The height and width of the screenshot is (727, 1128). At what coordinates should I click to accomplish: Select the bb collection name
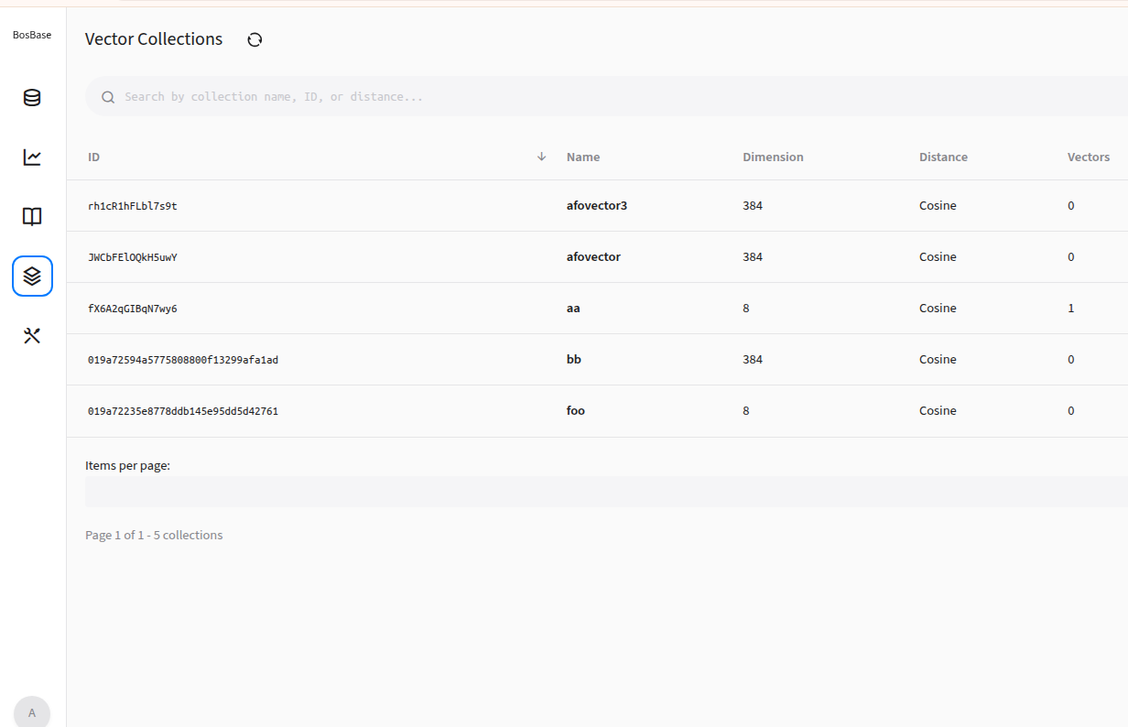[x=574, y=360]
